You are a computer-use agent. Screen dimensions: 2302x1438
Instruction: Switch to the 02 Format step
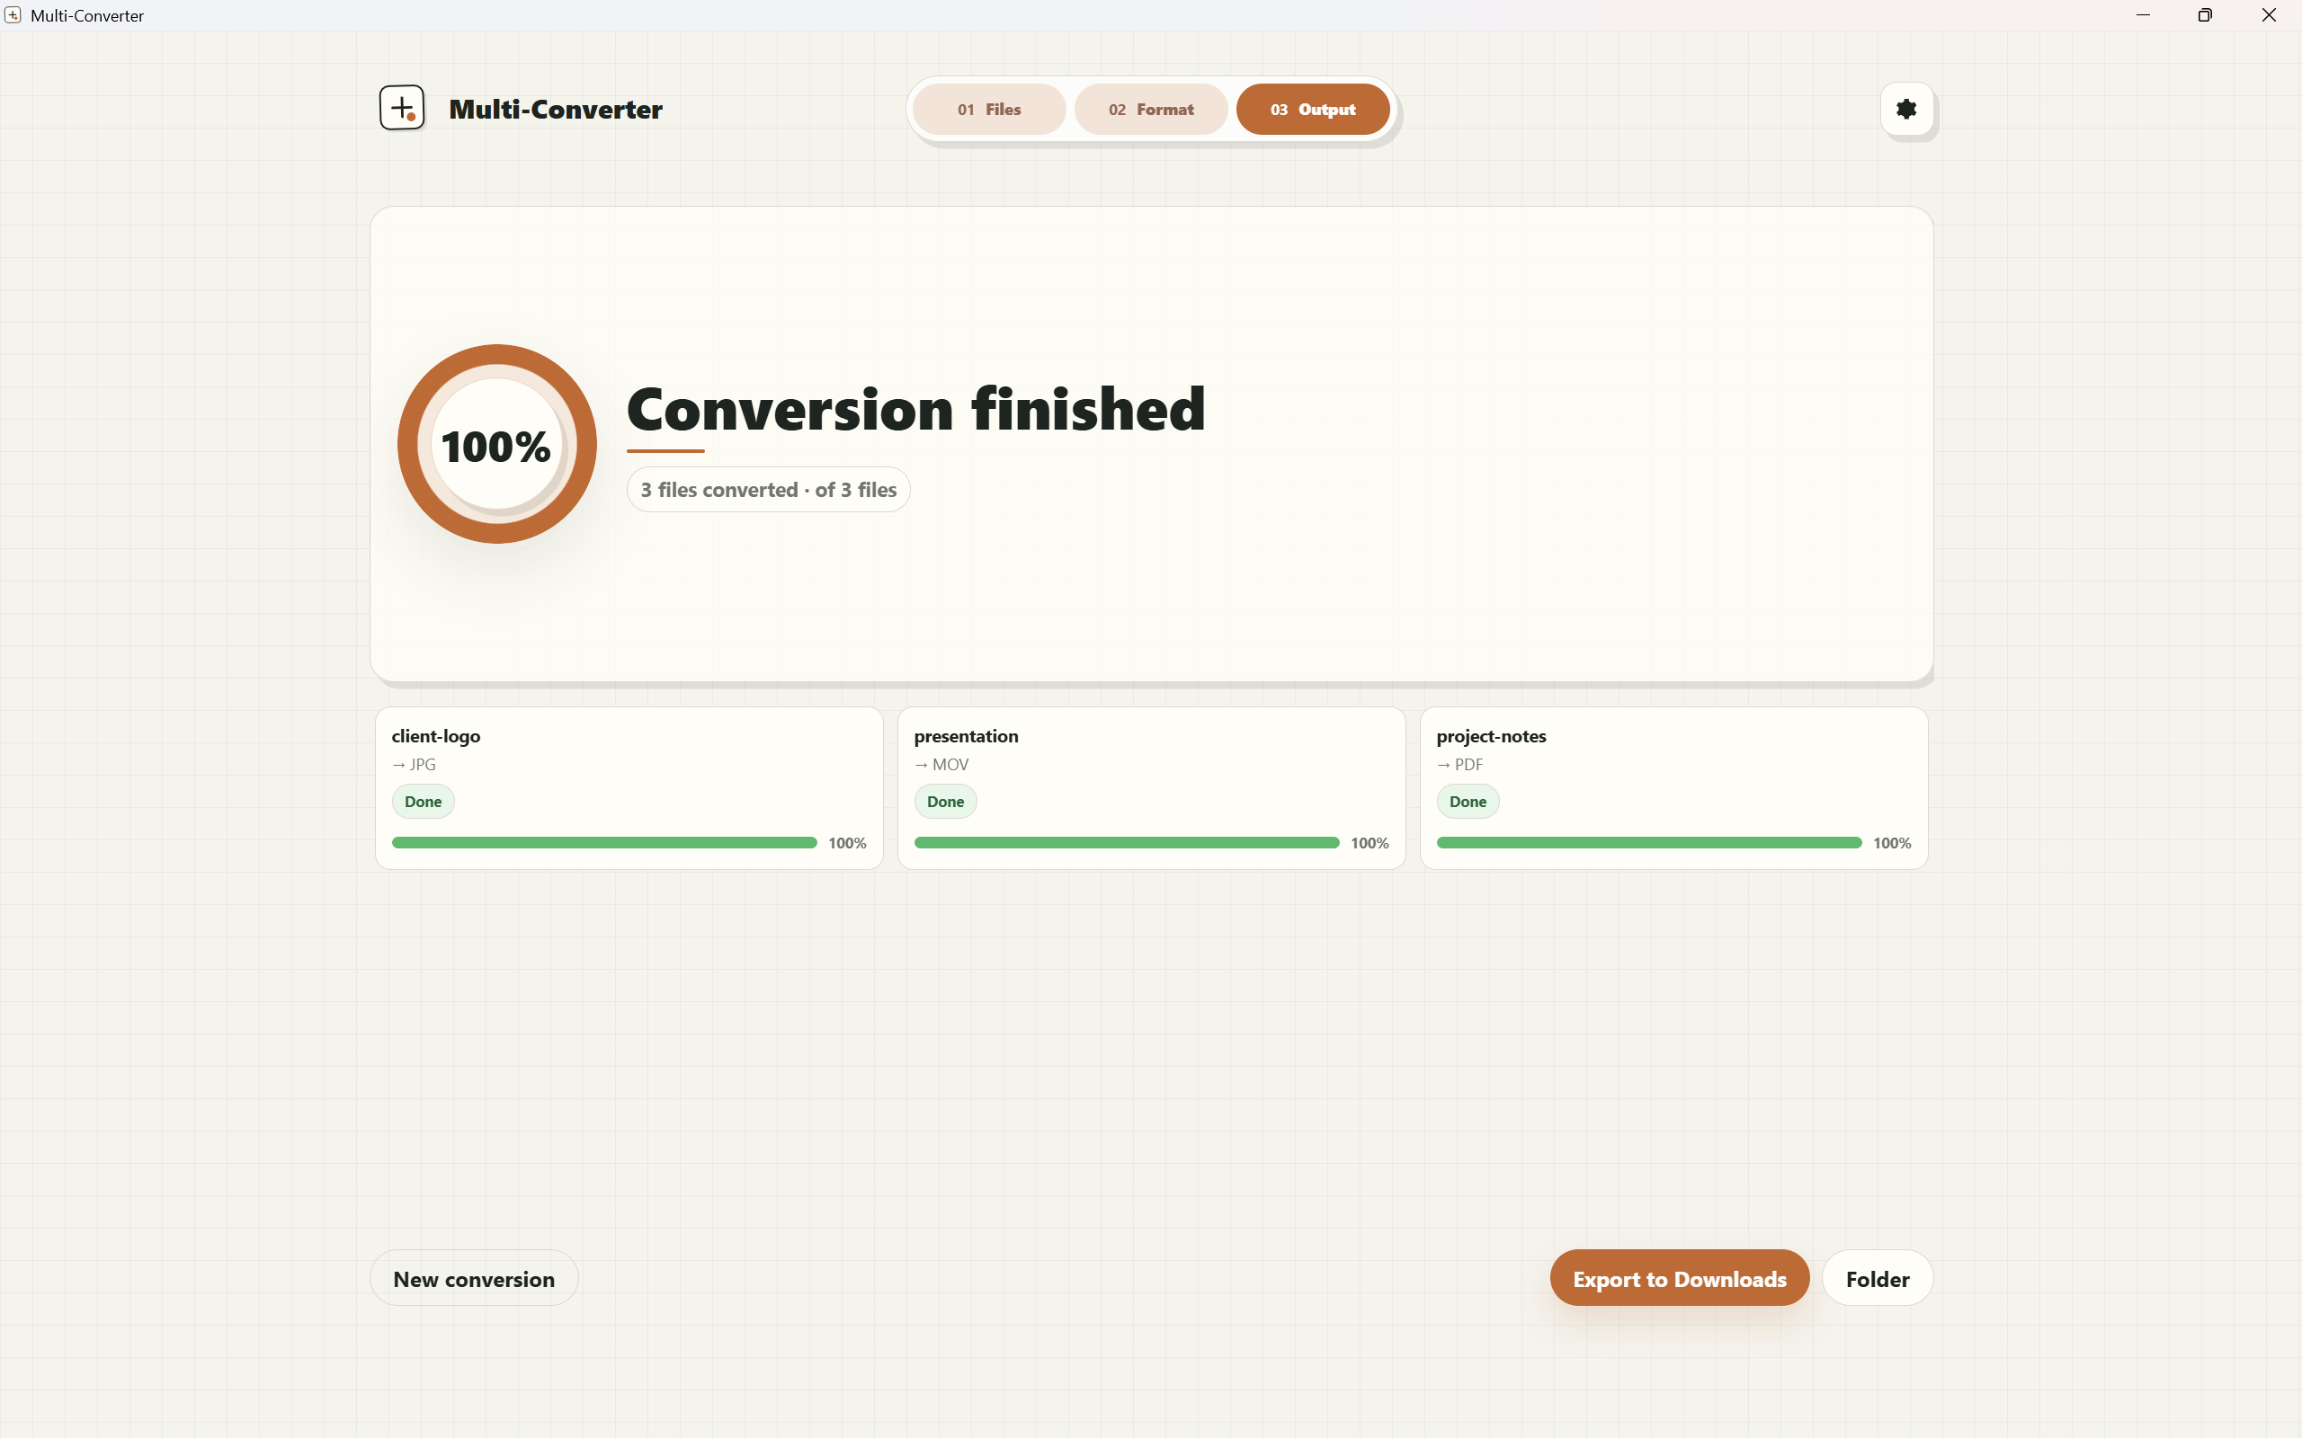1151,110
